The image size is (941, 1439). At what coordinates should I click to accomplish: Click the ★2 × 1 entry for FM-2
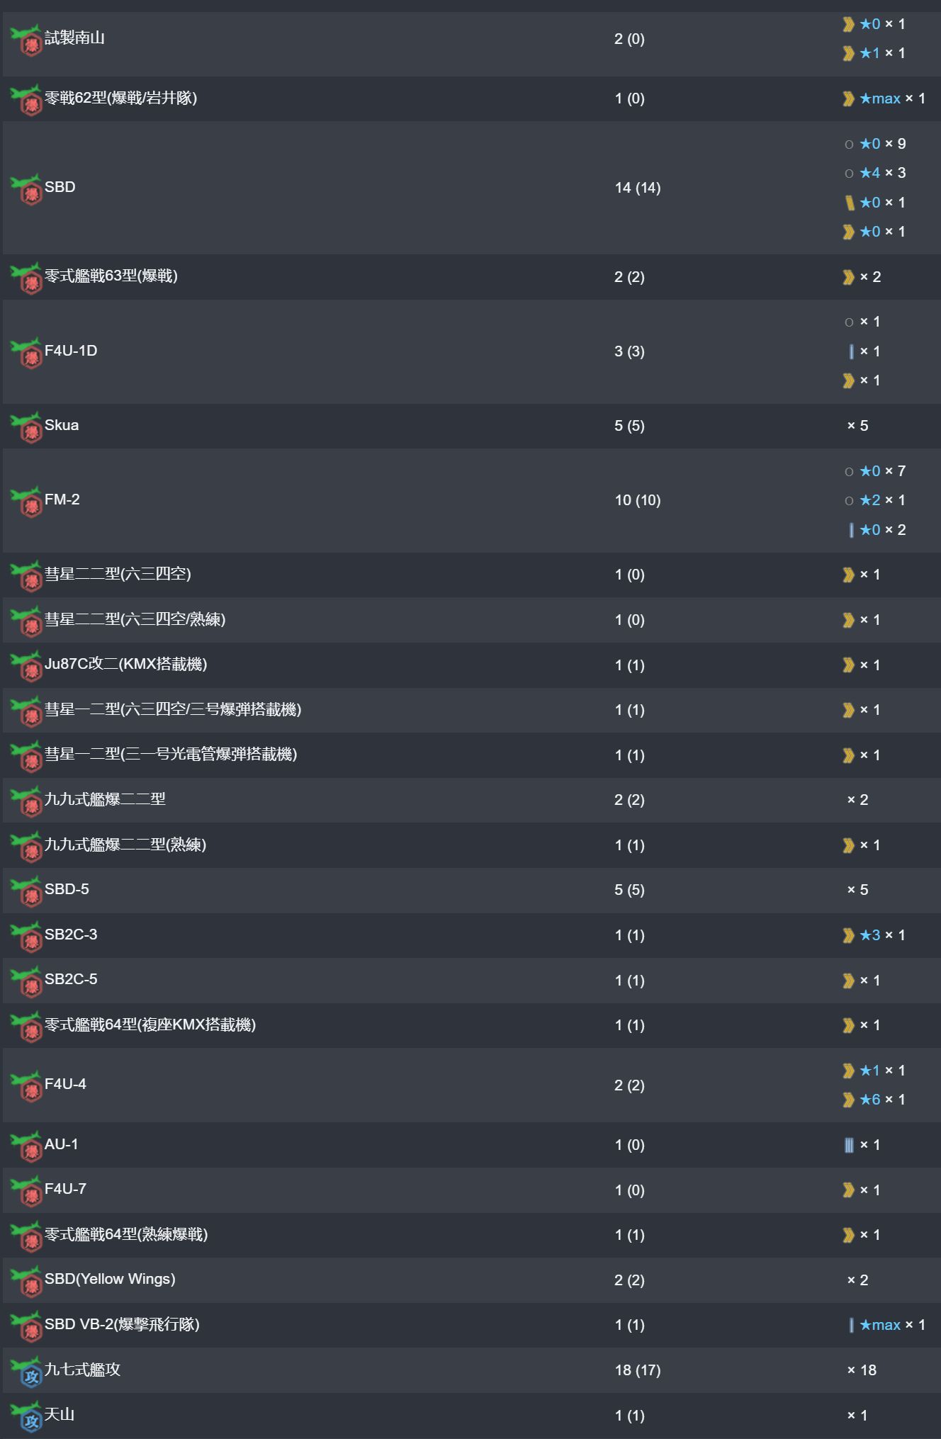pyautogui.click(x=882, y=500)
